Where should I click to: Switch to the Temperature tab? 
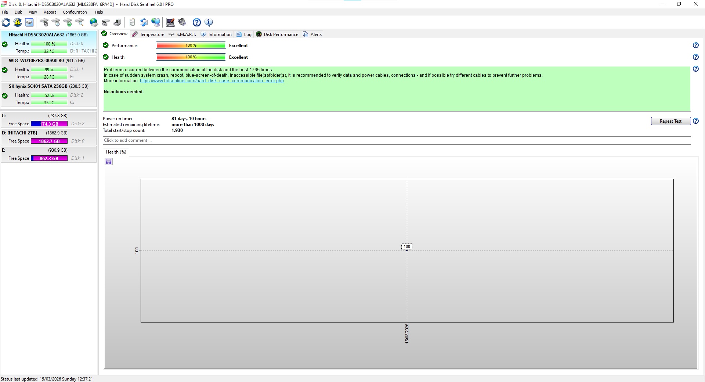click(x=148, y=34)
